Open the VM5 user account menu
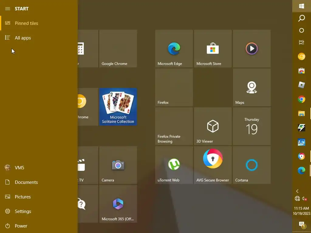The image size is (311, 233). [x=39, y=167]
